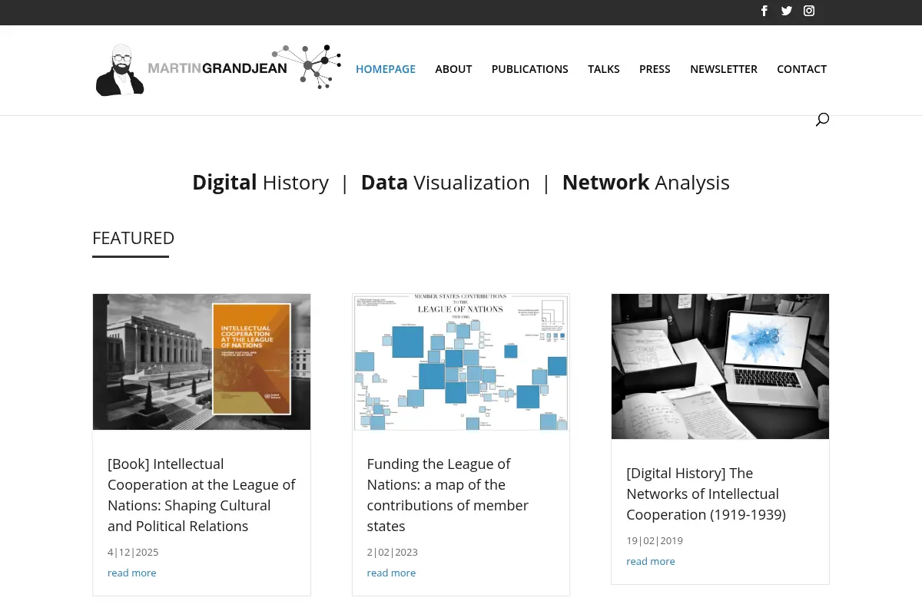Open the Contact menu item
Viewport: 922px width, 614px height.
point(801,69)
